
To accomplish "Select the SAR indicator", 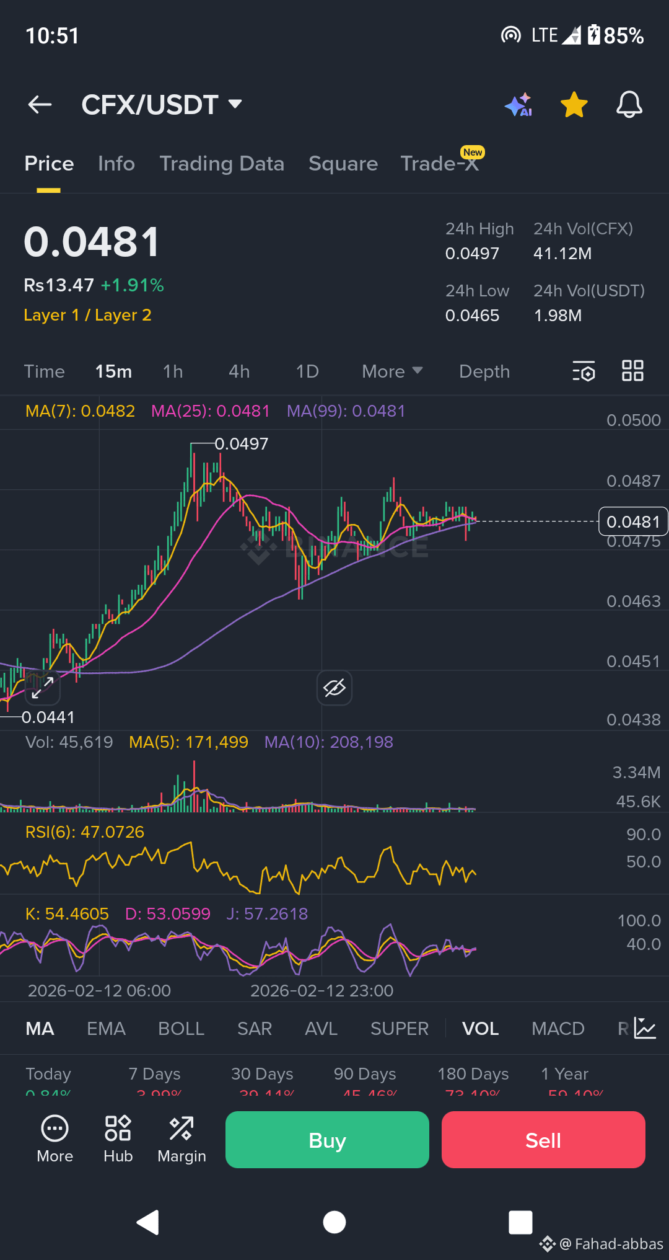I will (x=255, y=1029).
